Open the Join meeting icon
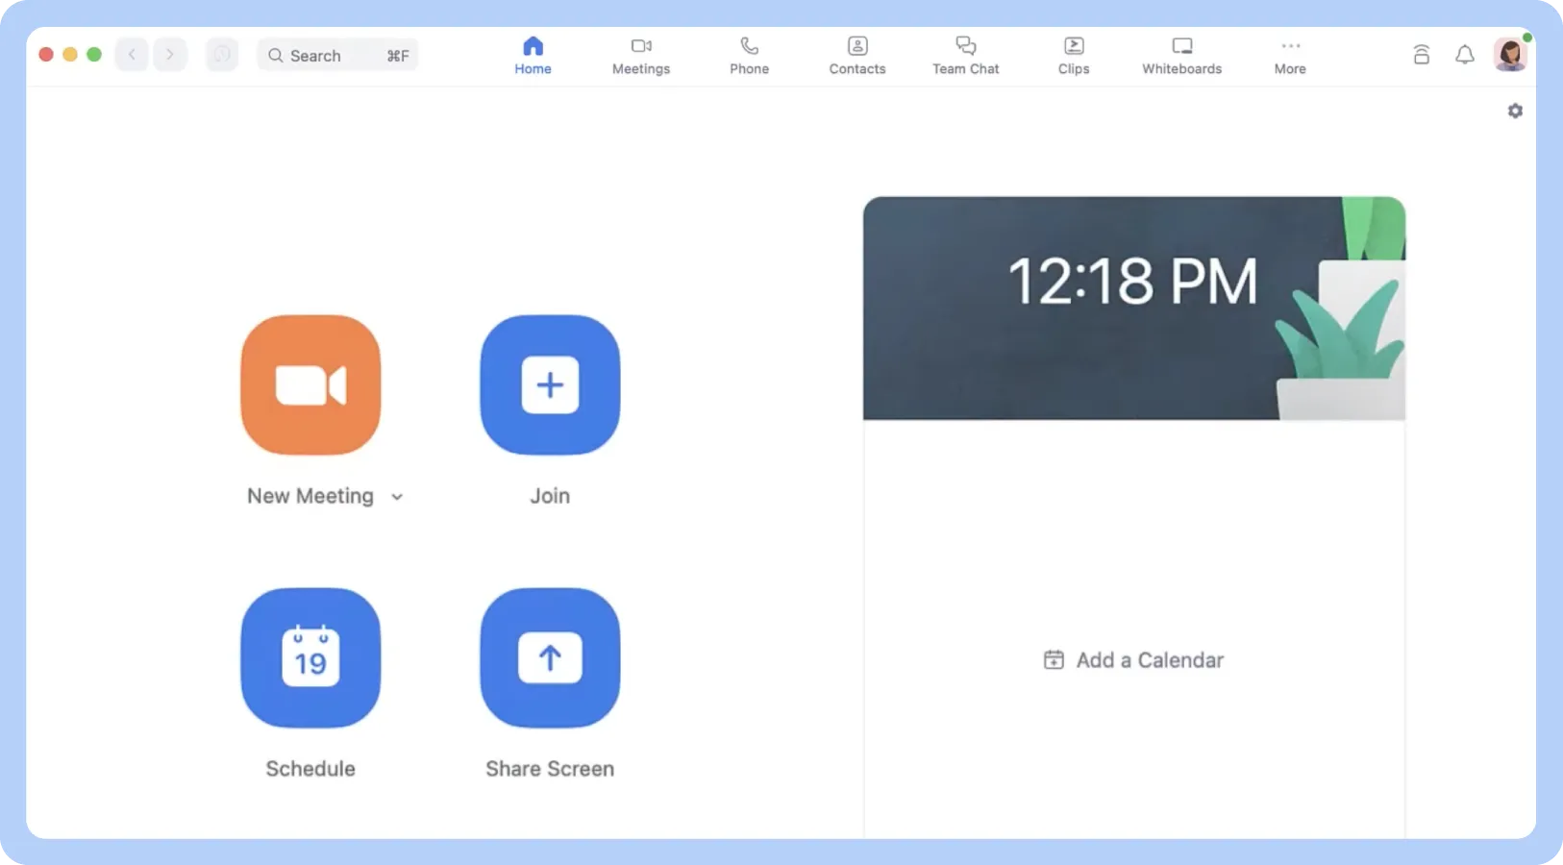The image size is (1563, 865). (x=549, y=384)
